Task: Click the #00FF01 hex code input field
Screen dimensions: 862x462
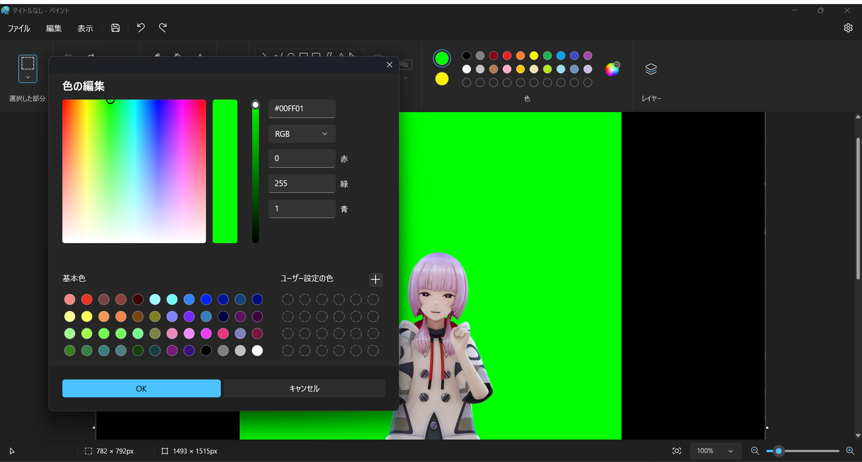Action: point(302,109)
